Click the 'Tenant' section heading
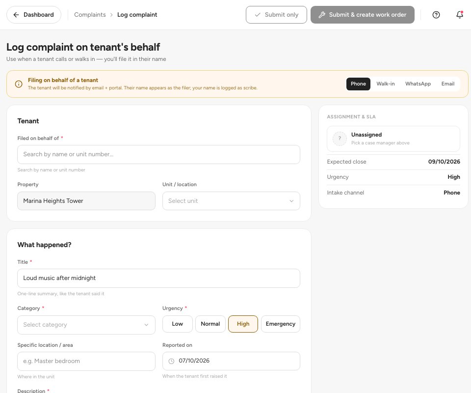The height and width of the screenshot is (393, 471). [x=28, y=121]
